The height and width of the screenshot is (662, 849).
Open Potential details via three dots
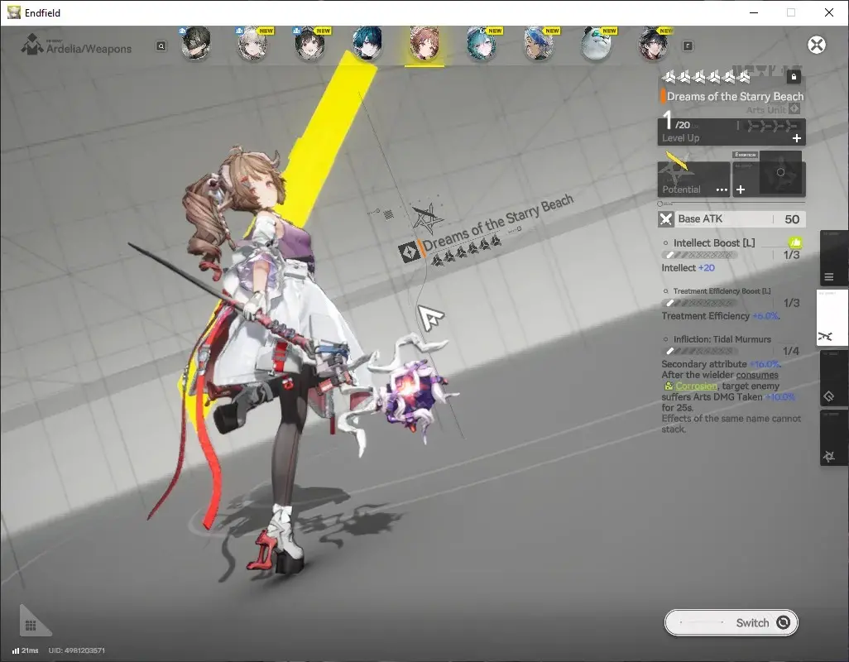click(722, 190)
